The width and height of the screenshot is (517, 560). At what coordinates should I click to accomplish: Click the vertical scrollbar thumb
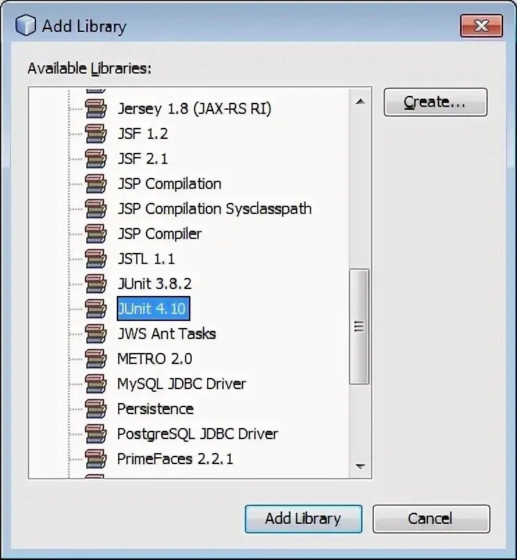(x=359, y=327)
